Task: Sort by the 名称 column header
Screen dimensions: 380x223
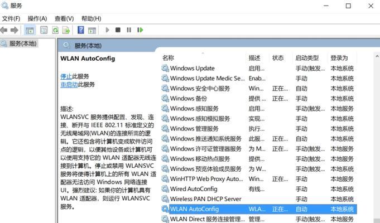Action: [x=168, y=58]
